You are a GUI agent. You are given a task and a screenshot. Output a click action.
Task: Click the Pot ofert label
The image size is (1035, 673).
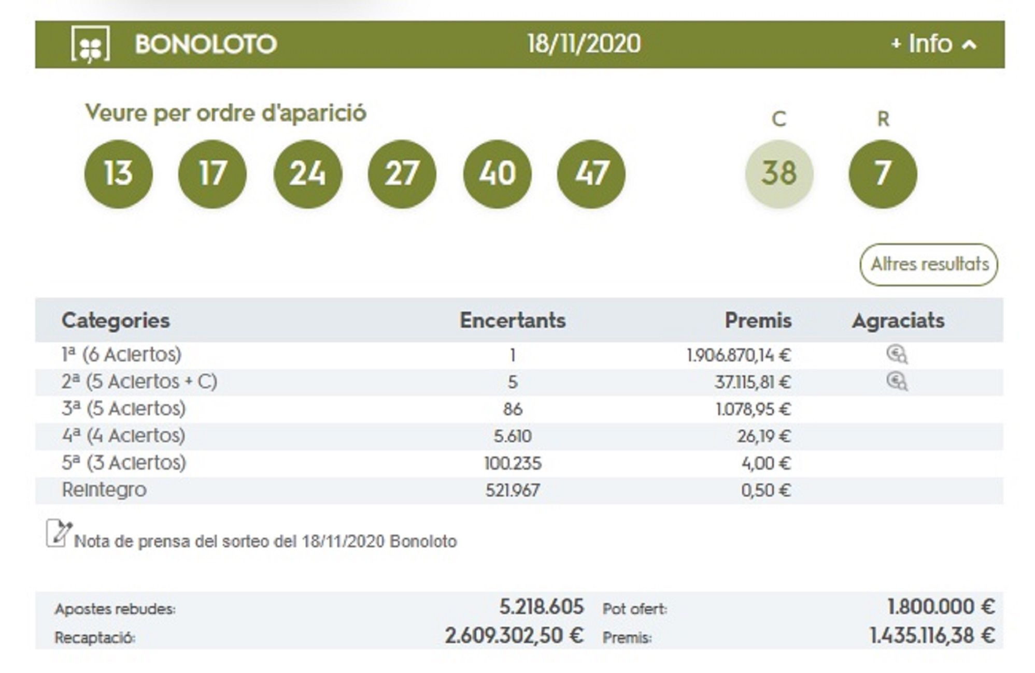tap(635, 609)
